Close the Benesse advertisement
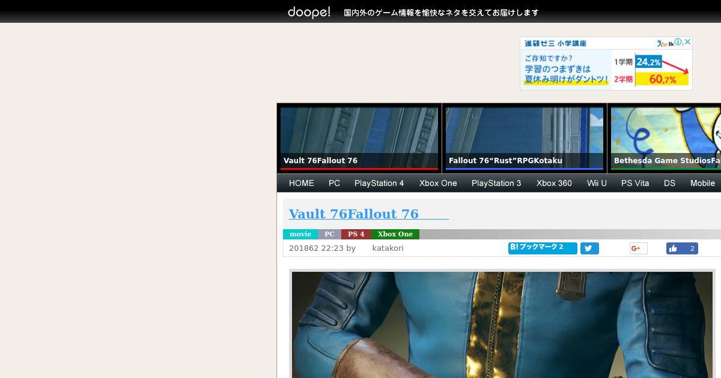 688,42
